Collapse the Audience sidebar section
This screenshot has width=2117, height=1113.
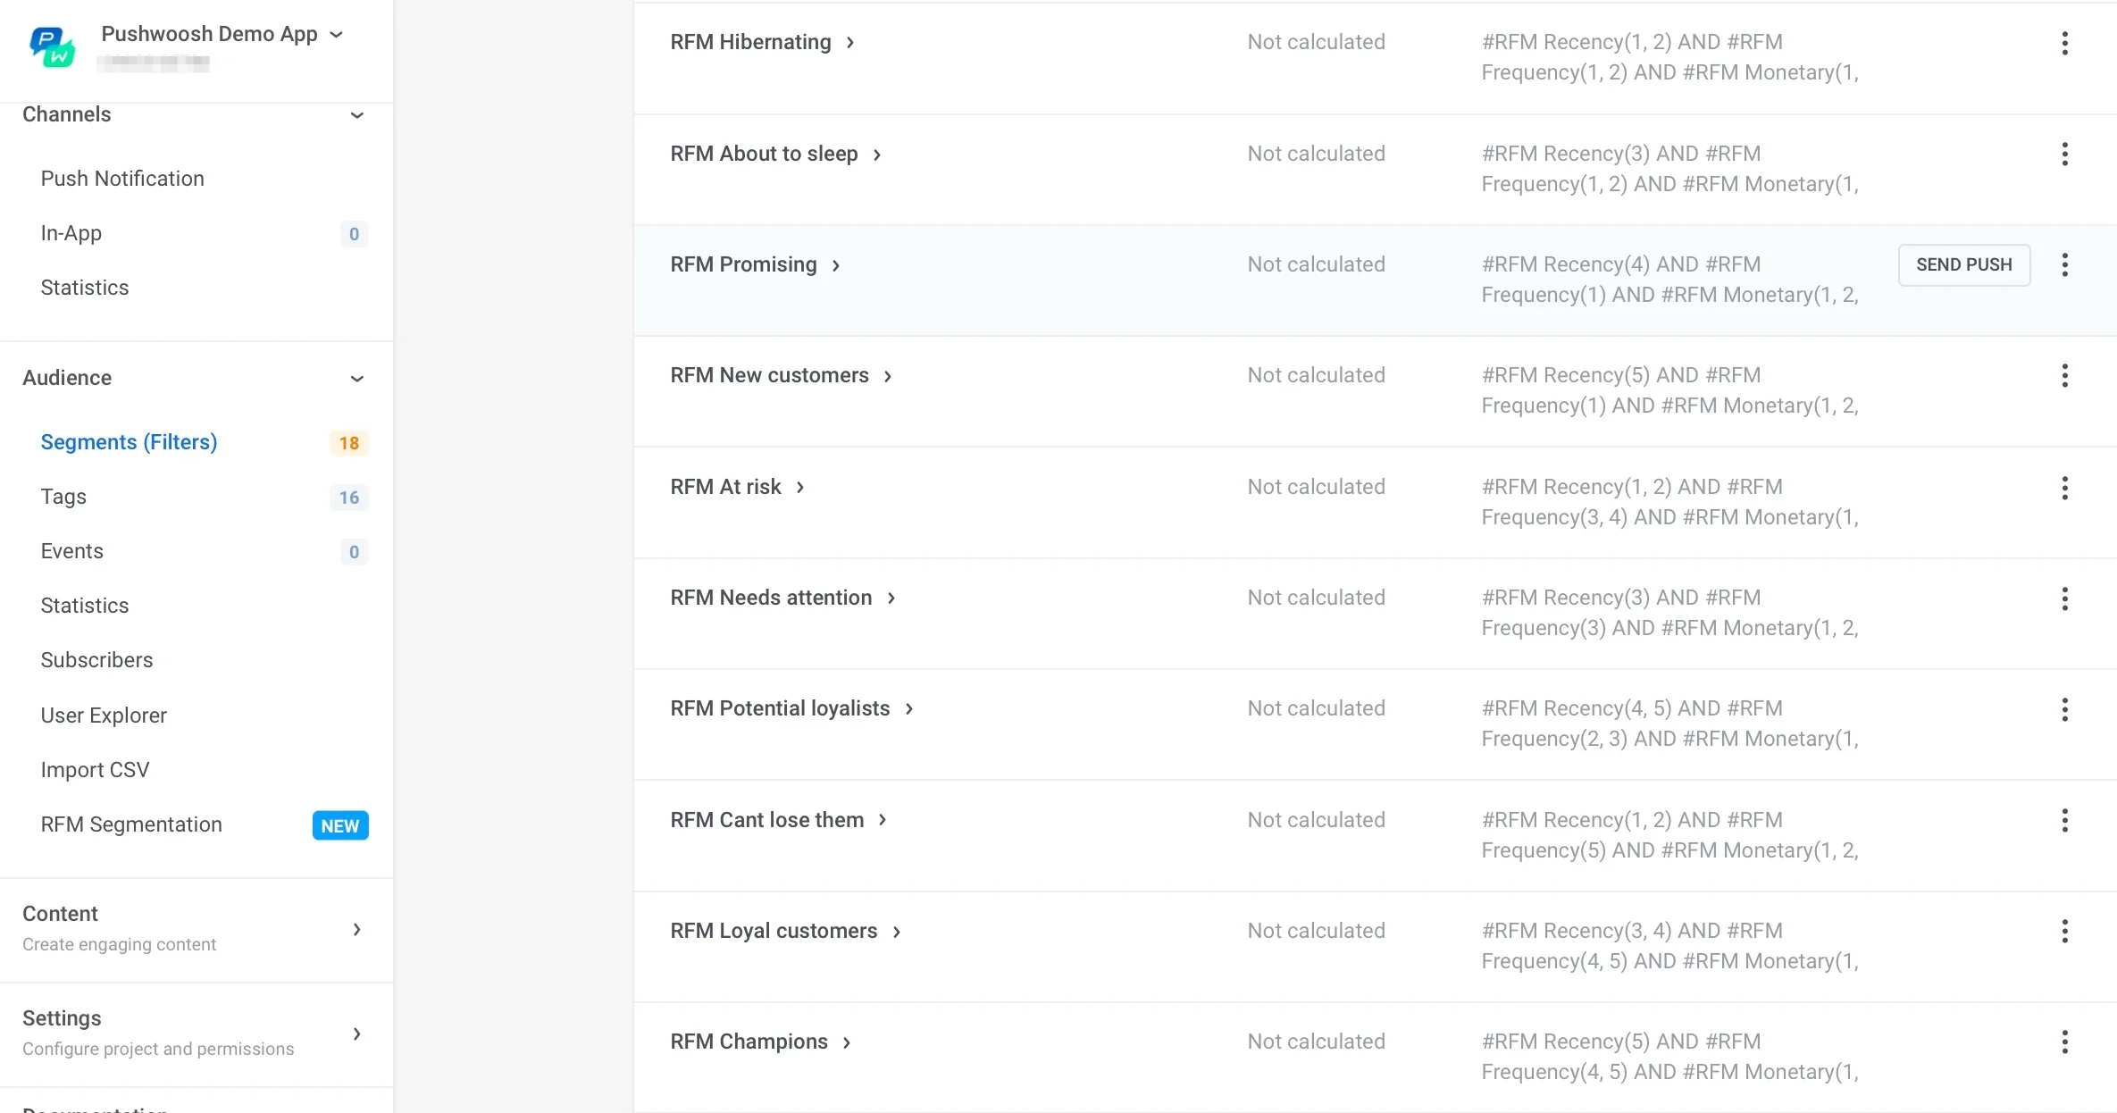[356, 379]
